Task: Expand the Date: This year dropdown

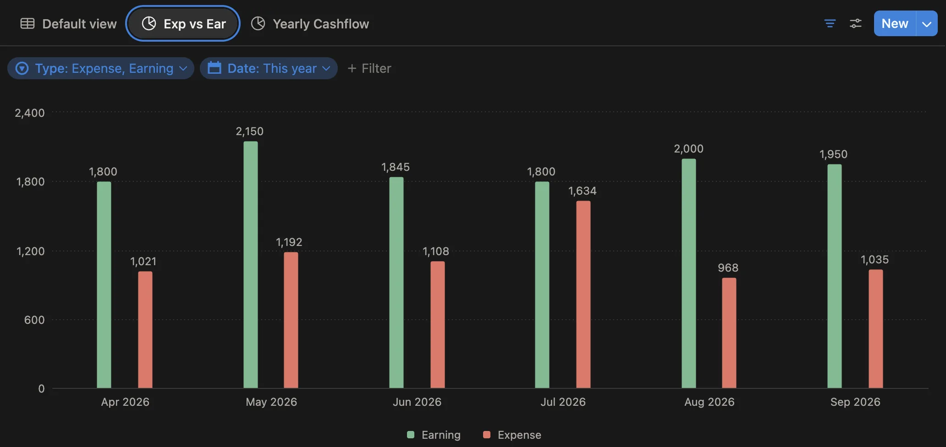Action: click(x=269, y=68)
